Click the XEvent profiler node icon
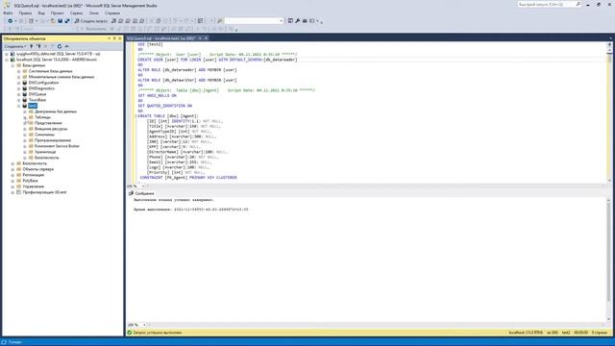 [x=18, y=192]
